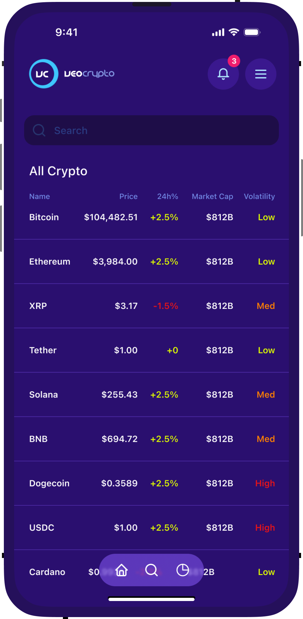Viewport: 303px width, 619px height.
Task: Sort by the Name column header
Action: tap(39, 196)
